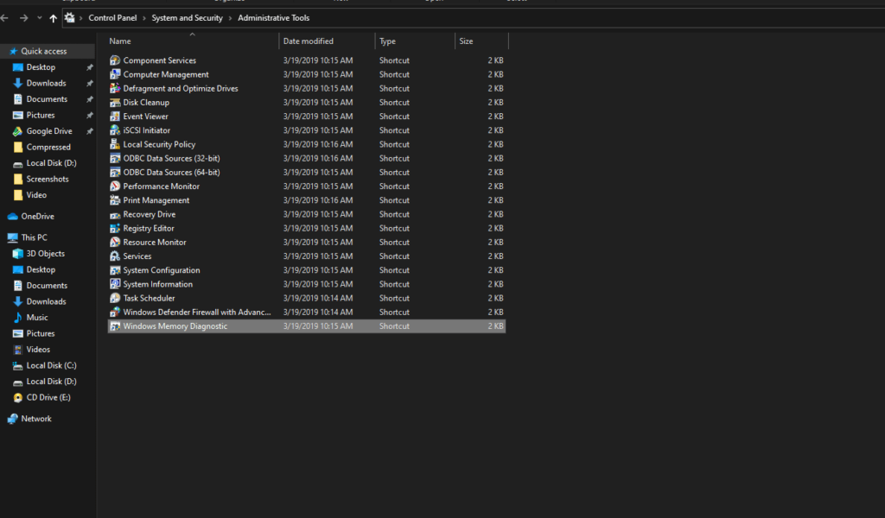
Task: Select the Task Scheduler icon
Action: click(x=115, y=298)
